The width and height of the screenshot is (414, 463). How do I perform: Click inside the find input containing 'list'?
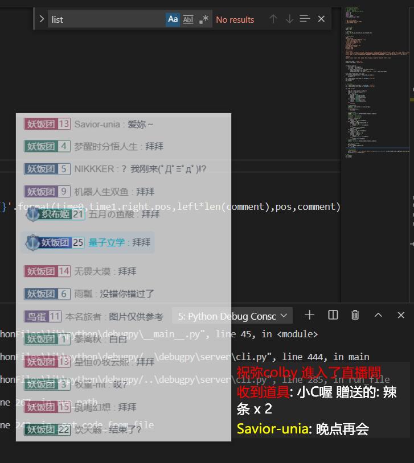(105, 19)
